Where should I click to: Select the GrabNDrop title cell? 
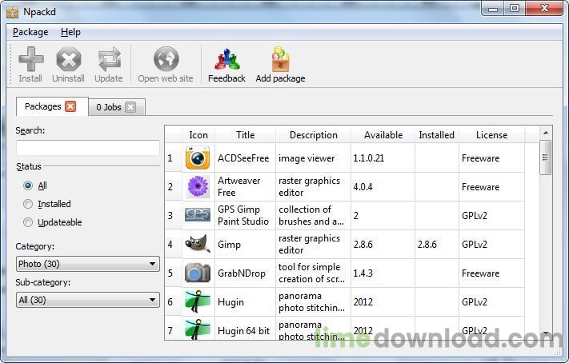pos(246,273)
